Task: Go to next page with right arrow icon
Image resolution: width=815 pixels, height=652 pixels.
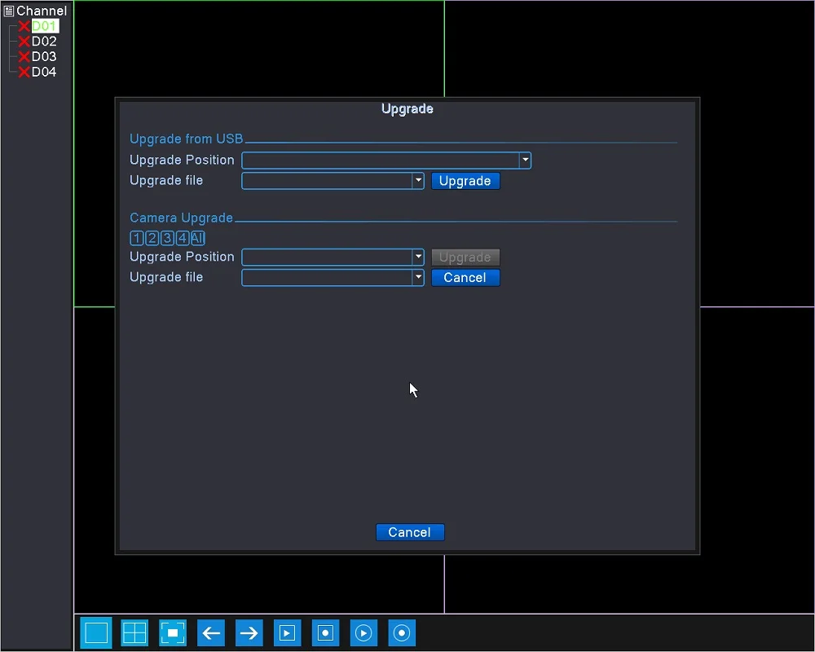Action: click(x=249, y=632)
